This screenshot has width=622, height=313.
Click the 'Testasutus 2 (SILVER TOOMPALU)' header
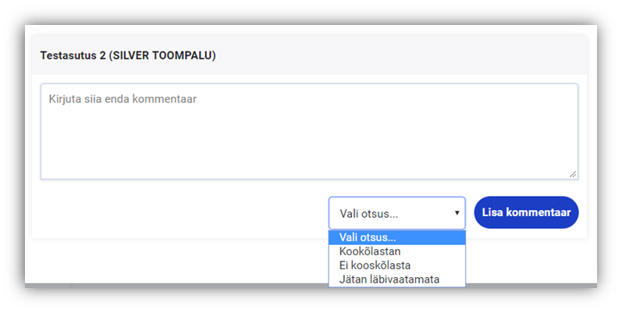click(x=128, y=55)
